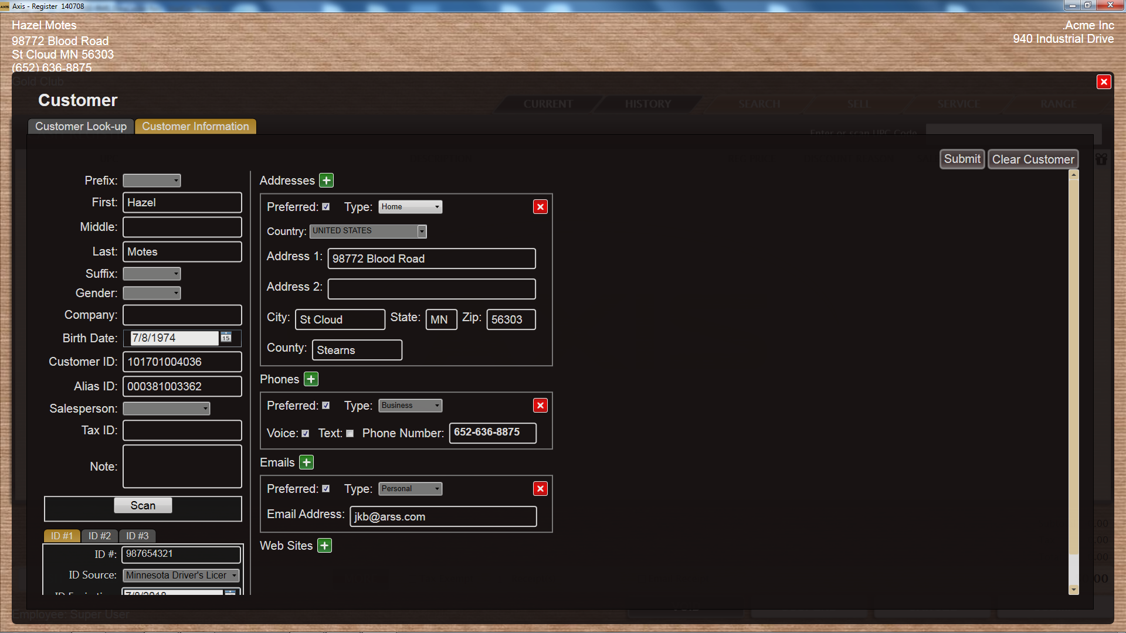
Task: Click the Last name field containing Motes
Action: [x=182, y=252]
